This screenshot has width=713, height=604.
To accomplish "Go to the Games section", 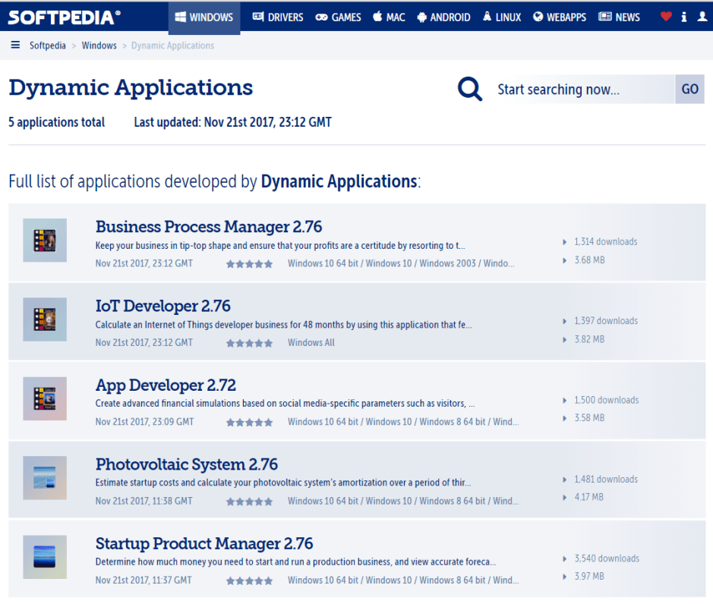I will coord(339,17).
